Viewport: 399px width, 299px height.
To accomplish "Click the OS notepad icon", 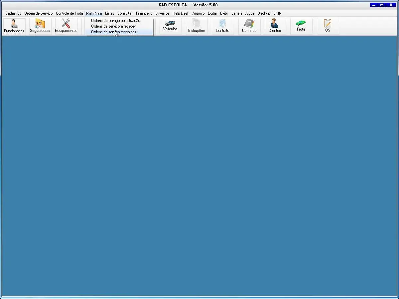I will click(328, 26).
